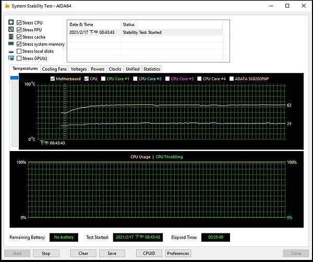
Task: Open the Voltages tab
Action: [79, 69]
